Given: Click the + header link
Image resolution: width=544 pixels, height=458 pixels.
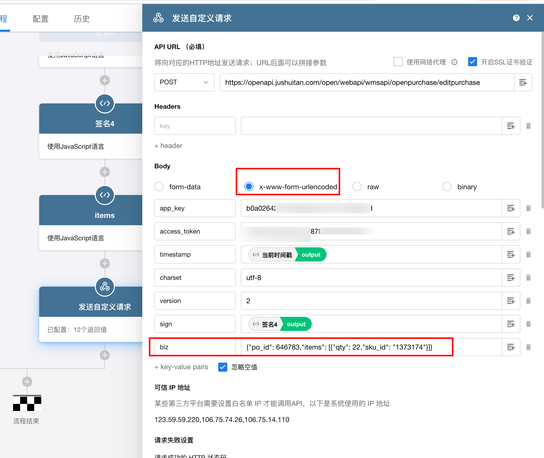Looking at the screenshot, I should [168, 146].
